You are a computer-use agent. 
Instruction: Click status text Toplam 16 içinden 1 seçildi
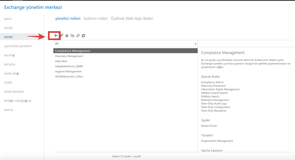point(126,156)
